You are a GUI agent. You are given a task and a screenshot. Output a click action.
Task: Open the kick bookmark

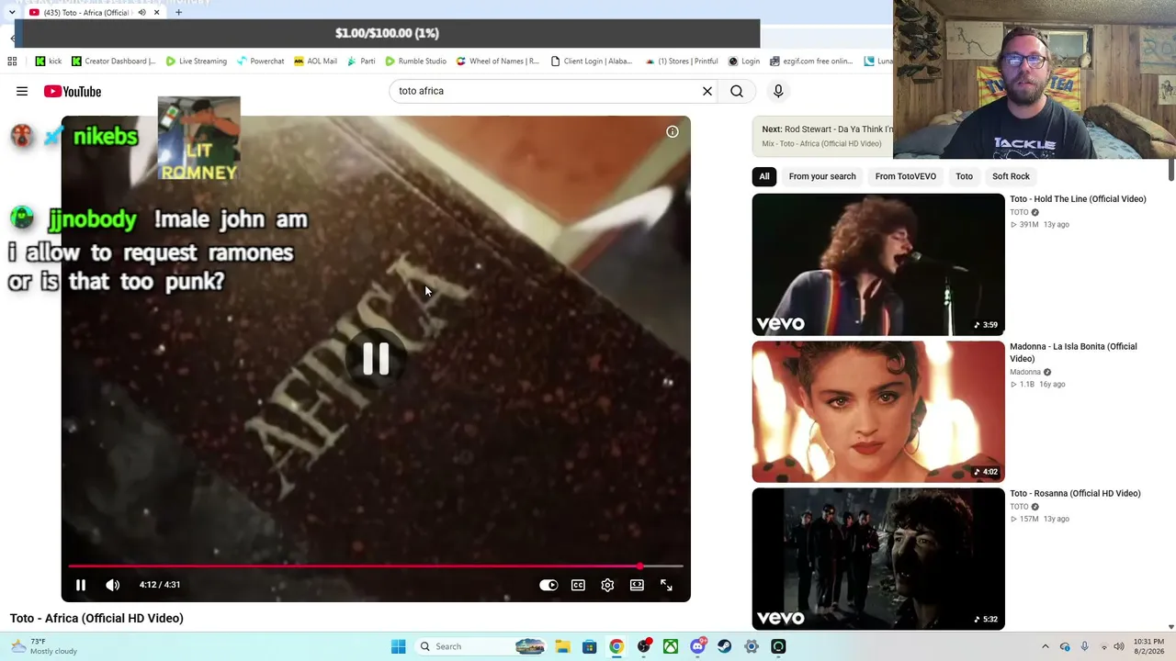(49, 62)
